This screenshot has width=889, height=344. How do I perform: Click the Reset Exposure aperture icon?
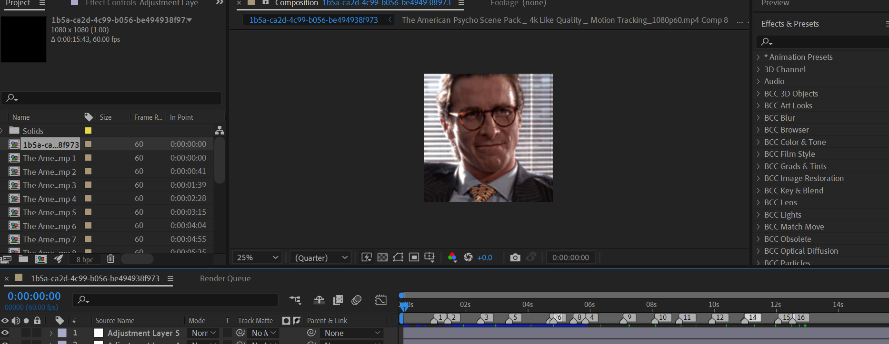(x=469, y=257)
